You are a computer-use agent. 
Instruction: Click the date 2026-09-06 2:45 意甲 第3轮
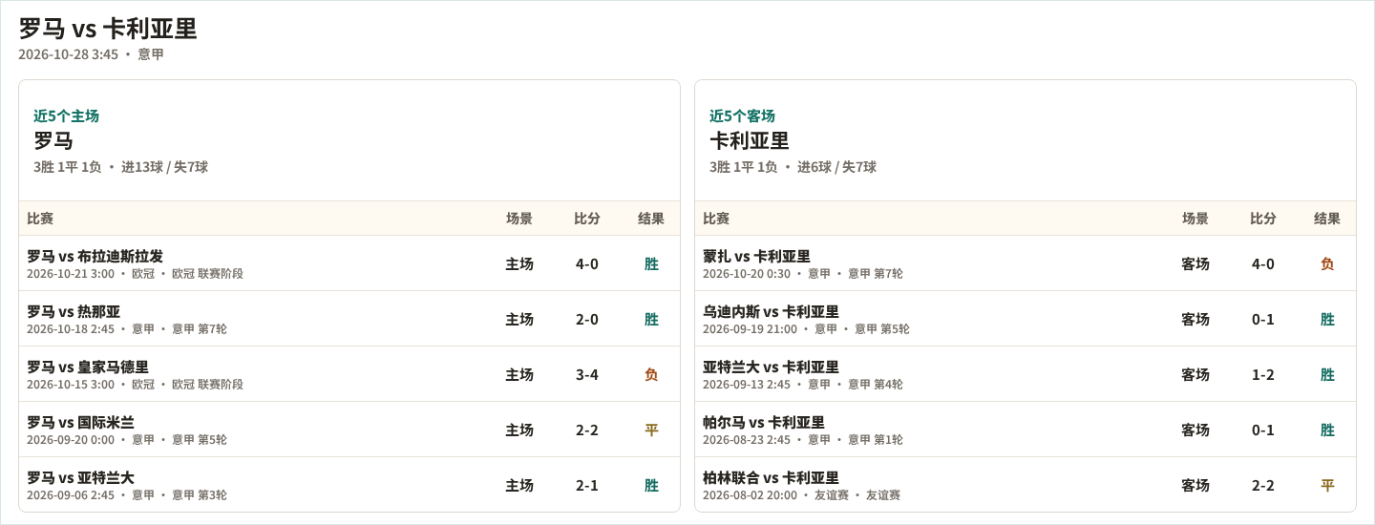tap(127, 495)
